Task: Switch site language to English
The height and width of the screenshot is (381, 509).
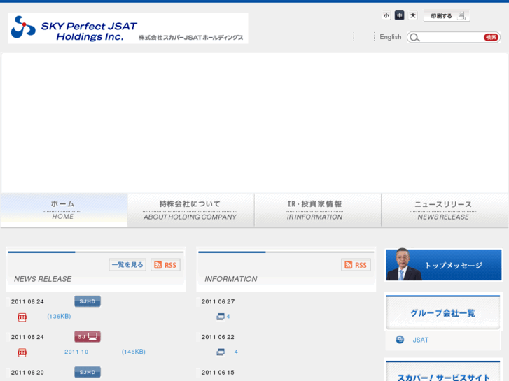Action: (391, 37)
